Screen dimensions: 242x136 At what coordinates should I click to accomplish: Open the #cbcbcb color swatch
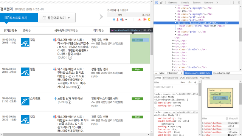coord(163,124)
